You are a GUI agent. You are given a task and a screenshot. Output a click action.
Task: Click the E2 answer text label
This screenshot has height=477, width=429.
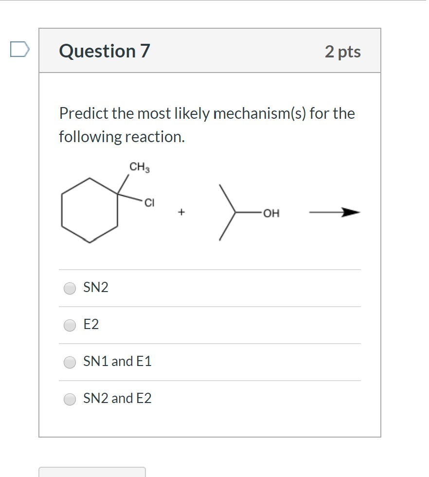[x=91, y=325]
